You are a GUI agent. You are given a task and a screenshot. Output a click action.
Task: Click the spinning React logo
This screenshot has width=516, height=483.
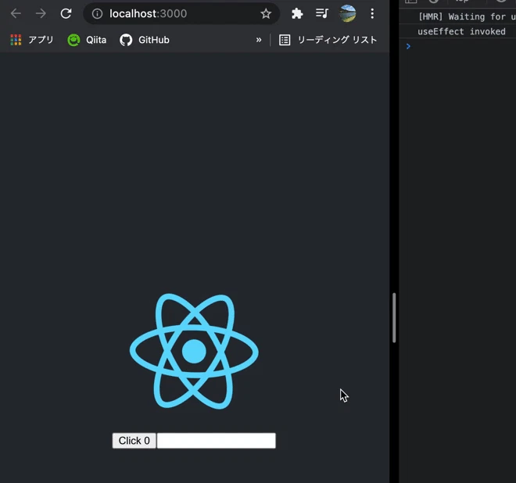tap(194, 351)
